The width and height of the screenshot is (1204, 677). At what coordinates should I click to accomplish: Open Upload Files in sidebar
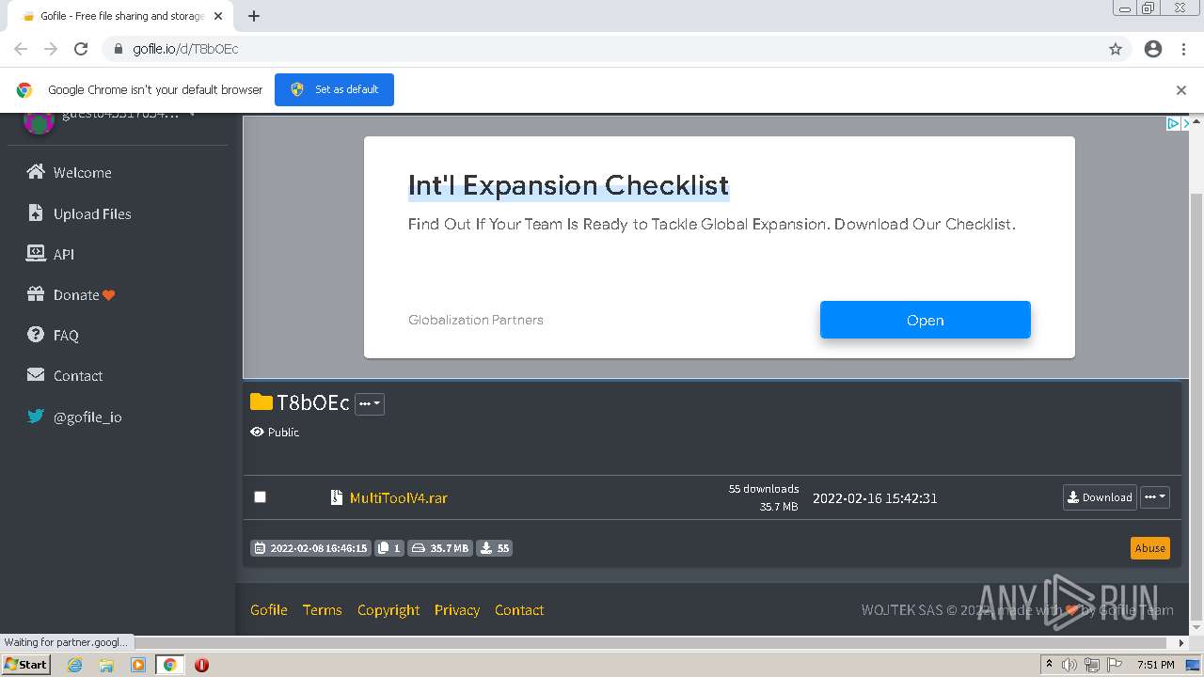[x=79, y=213]
